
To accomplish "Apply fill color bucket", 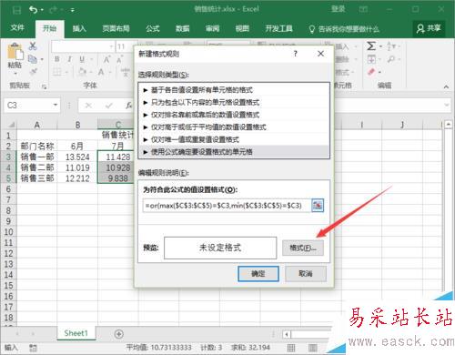I will [x=82, y=72].
